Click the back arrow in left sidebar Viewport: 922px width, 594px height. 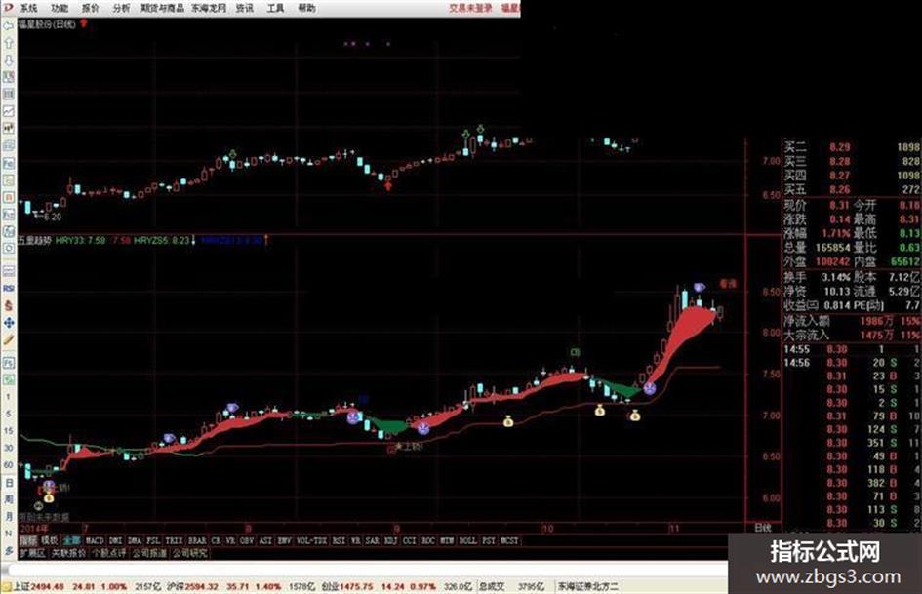coord(8,26)
